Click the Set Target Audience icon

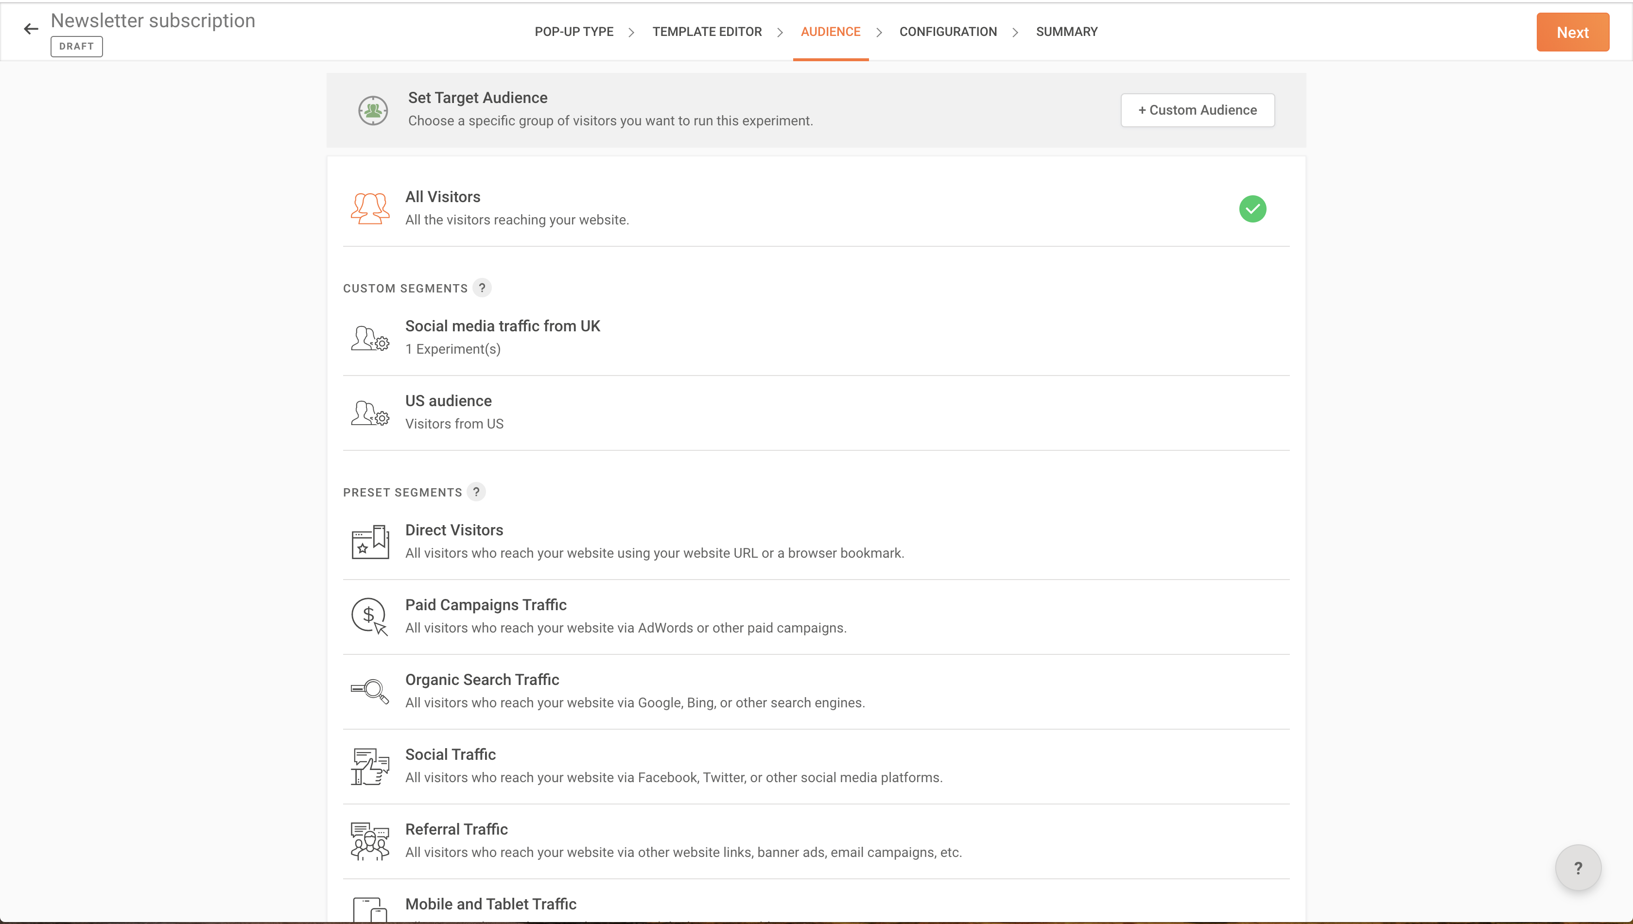373,110
